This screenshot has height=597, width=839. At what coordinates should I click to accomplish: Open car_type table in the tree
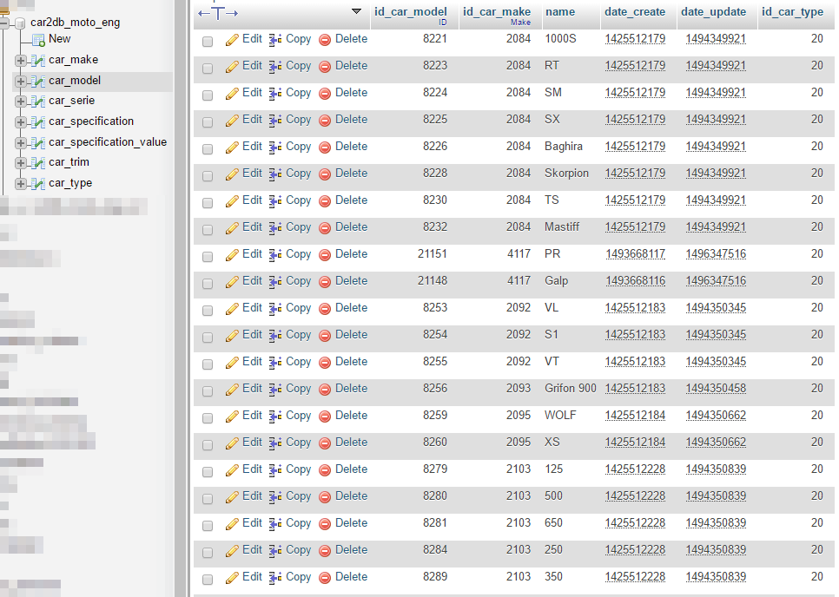click(70, 183)
